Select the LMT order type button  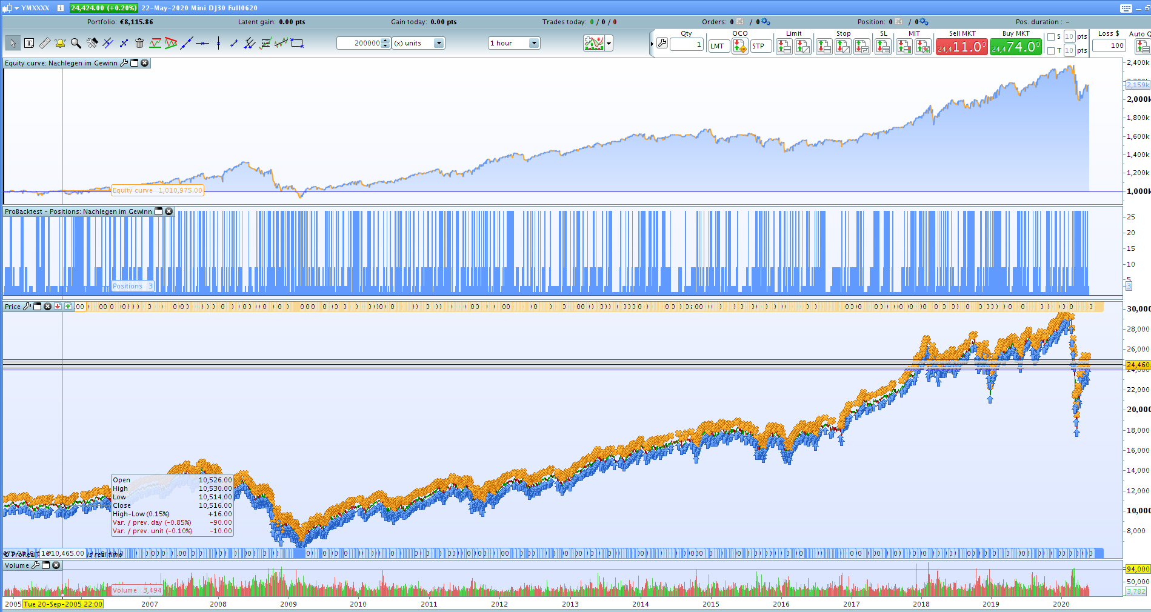point(718,46)
